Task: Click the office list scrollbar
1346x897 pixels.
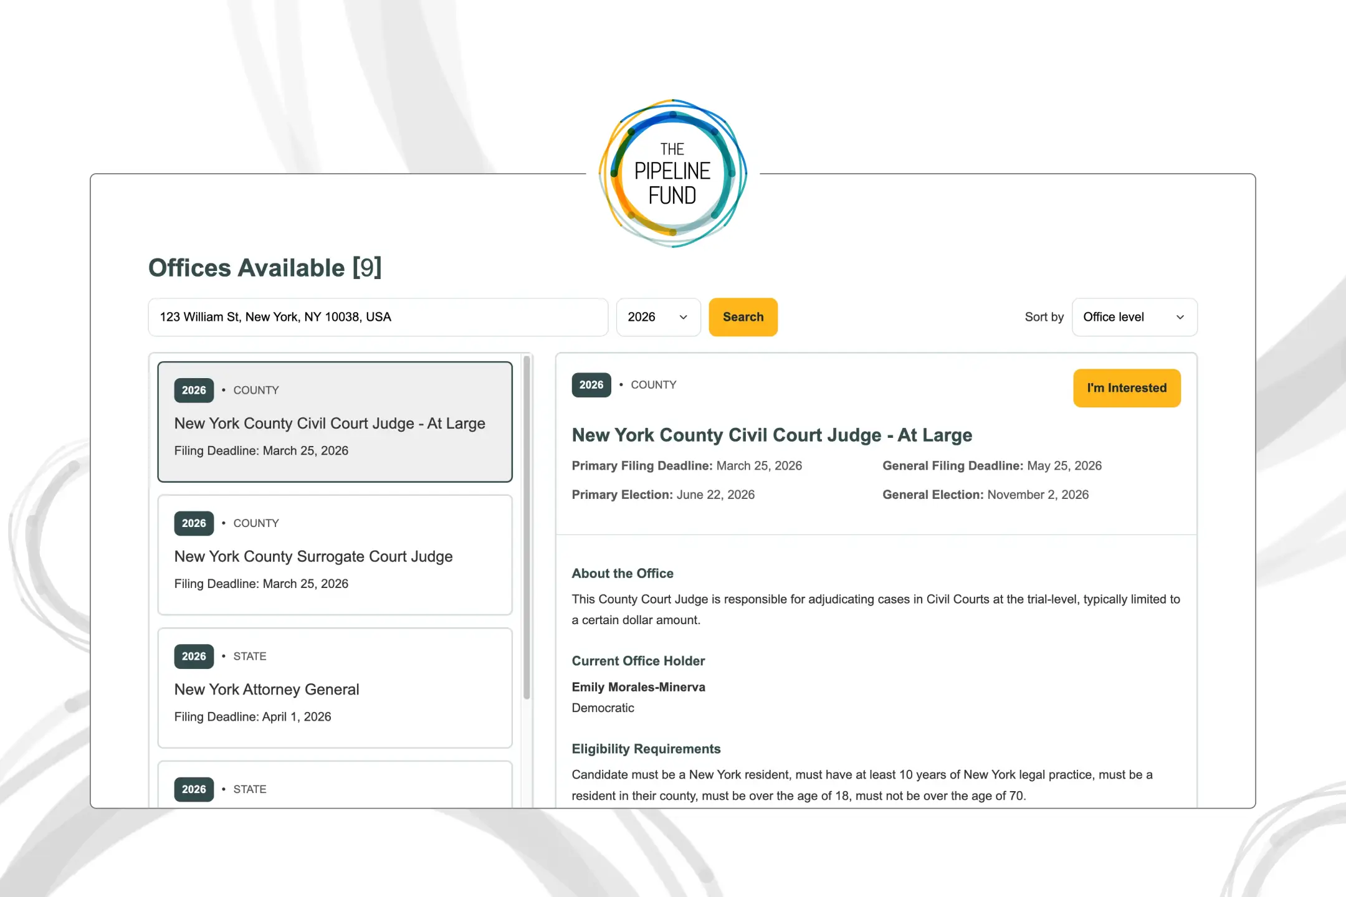Action: tap(527, 526)
